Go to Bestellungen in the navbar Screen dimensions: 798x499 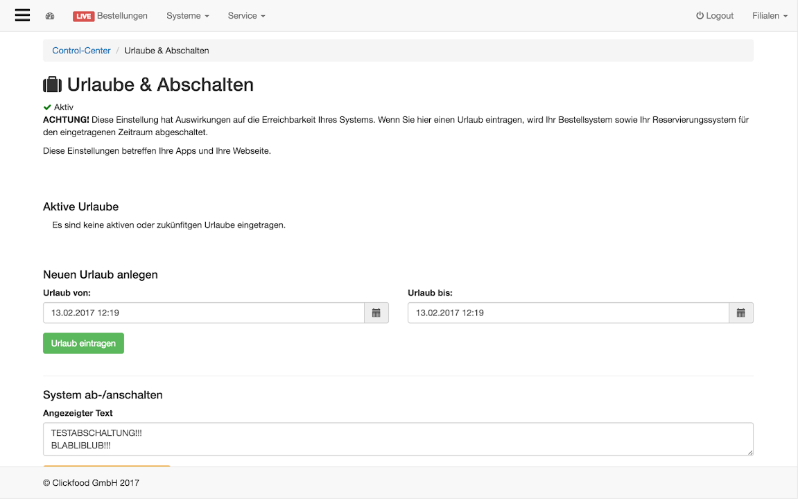[122, 16]
